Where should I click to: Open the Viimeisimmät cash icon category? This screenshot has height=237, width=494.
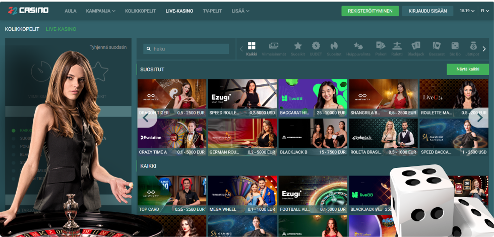273,46
